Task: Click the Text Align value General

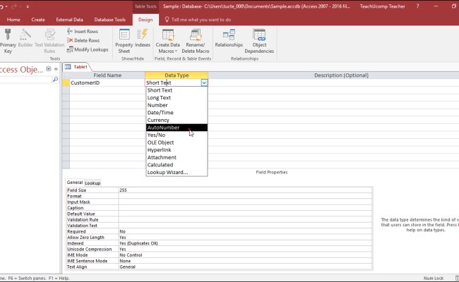Action: tap(245, 266)
